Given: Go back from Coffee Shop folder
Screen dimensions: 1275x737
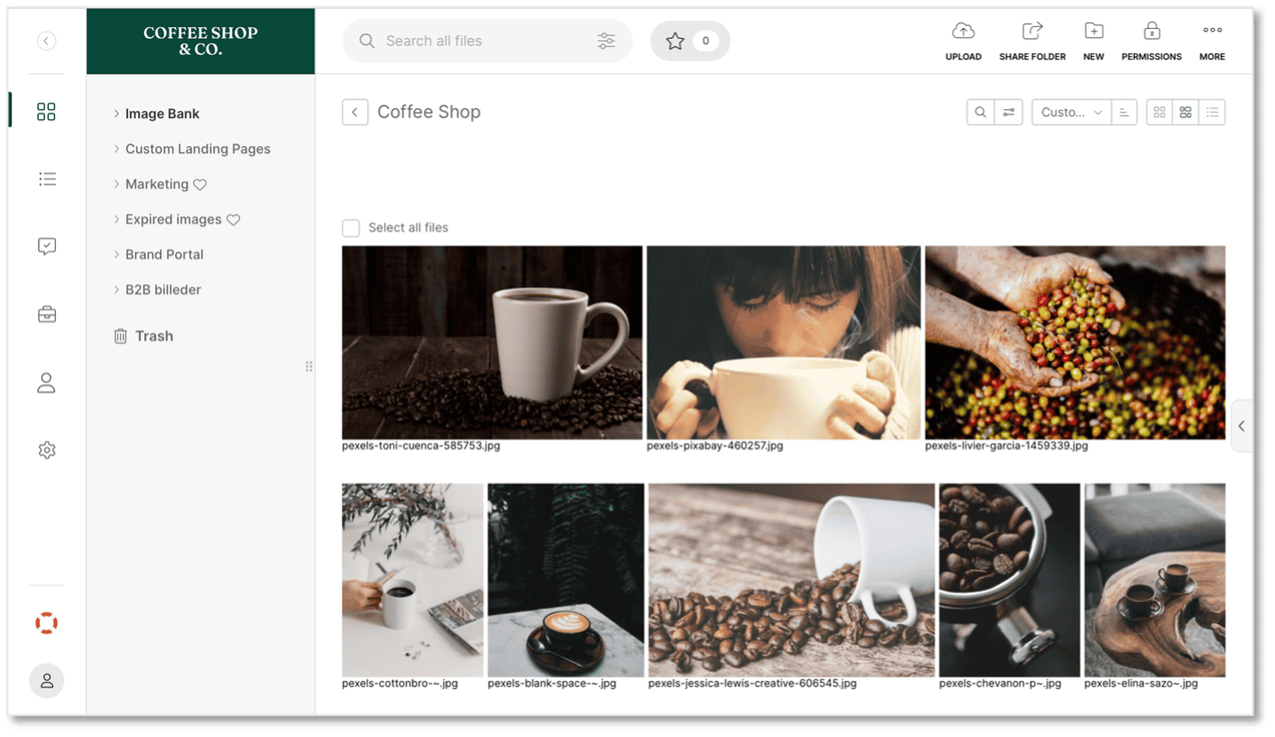Looking at the screenshot, I should [x=355, y=113].
